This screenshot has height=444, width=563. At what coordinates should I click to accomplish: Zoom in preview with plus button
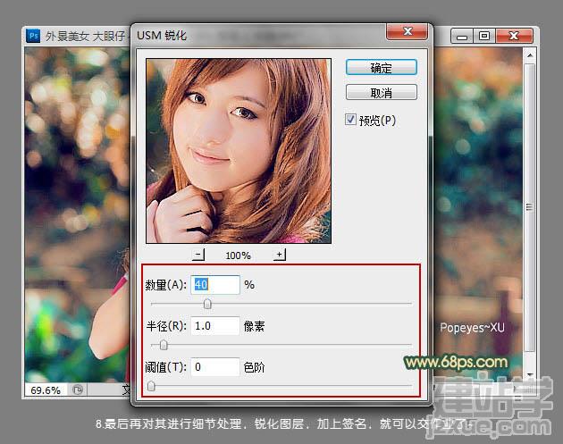[279, 255]
